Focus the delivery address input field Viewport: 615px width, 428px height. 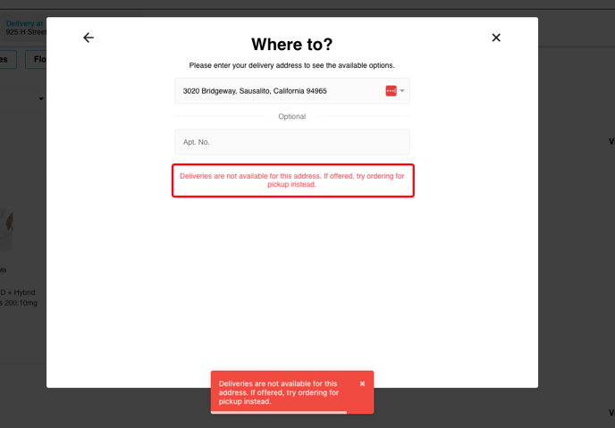click(x=291, y=91)
